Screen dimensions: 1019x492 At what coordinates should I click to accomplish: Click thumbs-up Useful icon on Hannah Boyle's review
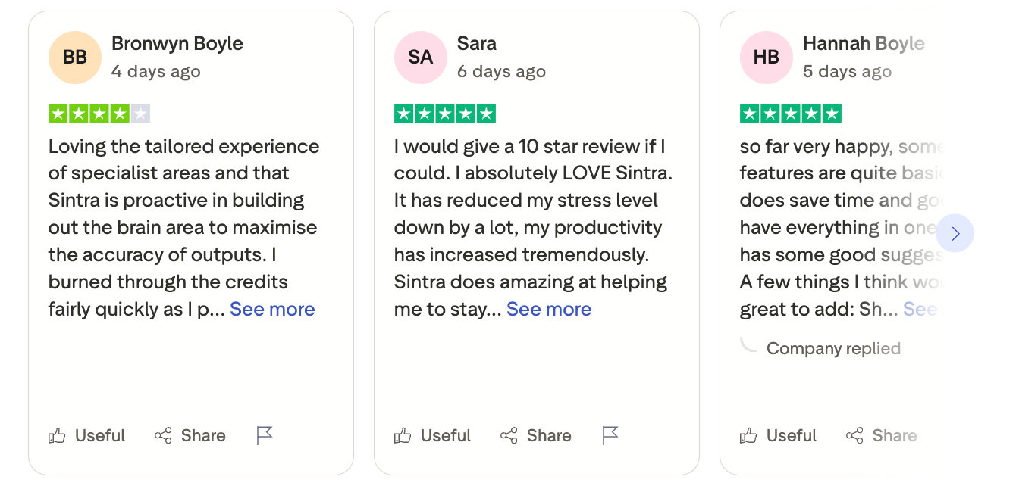pyautogui.click(x=748, y=436)
